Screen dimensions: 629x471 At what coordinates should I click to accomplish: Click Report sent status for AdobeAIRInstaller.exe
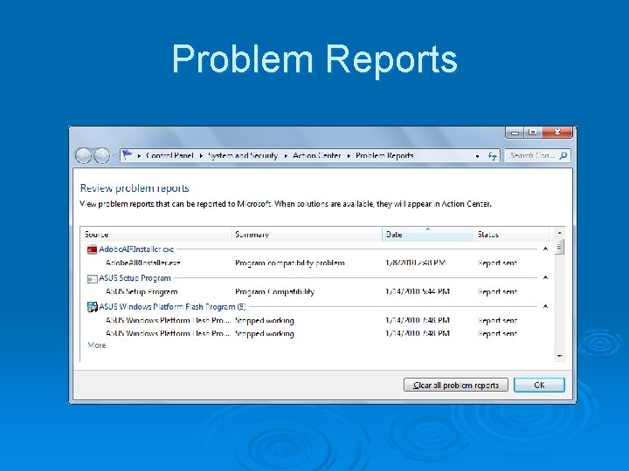click(x=497, y=263)
